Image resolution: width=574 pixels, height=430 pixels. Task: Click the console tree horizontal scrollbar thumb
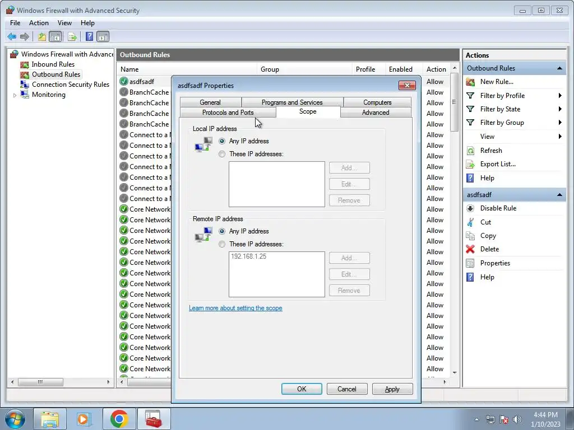point(40,382)
